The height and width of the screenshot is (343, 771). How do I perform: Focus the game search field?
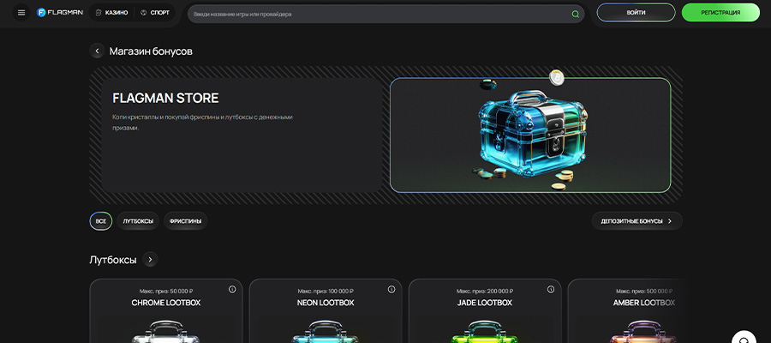(x=377, y=14)
